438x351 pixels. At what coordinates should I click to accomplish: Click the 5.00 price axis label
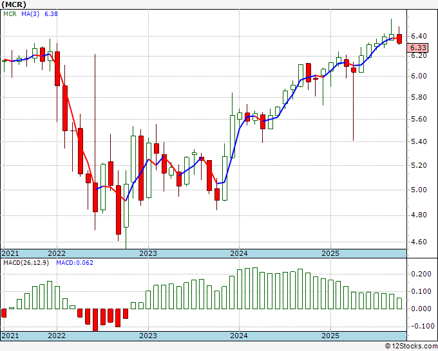pos(419,190)
